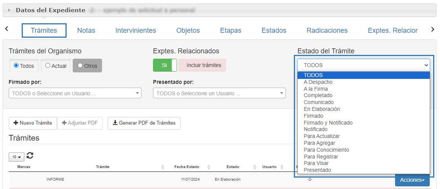This screenshot has width=440, height=189.
Task: Click the sort arrows next to Fecha Estado
Action: coord(209,167)
